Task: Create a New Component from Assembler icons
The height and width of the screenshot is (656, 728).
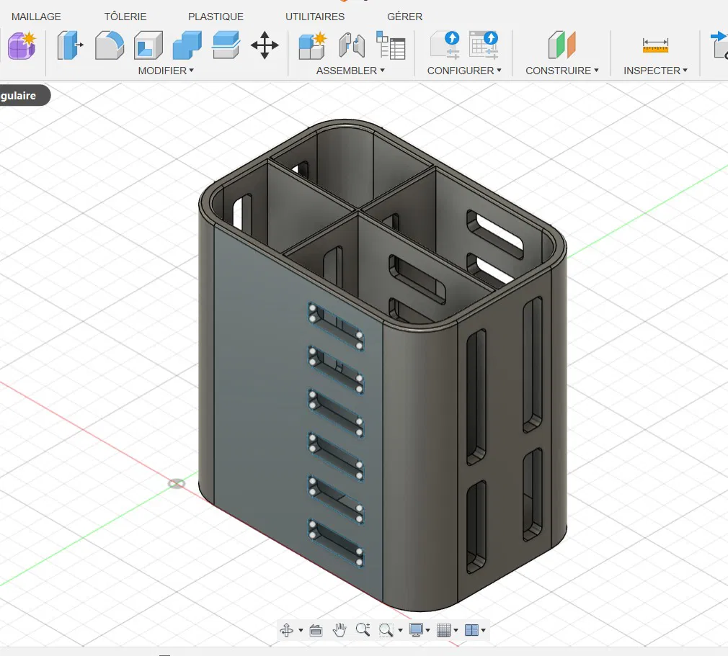Action: pos(313,45)
